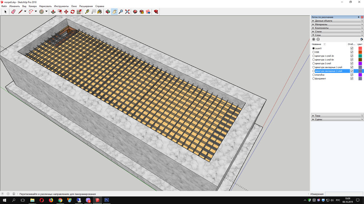Expand the Тени panel
Screen dimensions: 364x204
(x=318, y=115)
